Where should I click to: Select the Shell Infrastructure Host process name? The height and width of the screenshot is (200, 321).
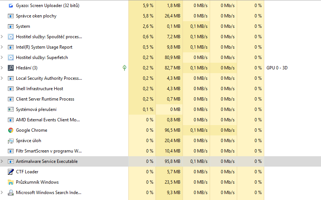click(39, 89)
